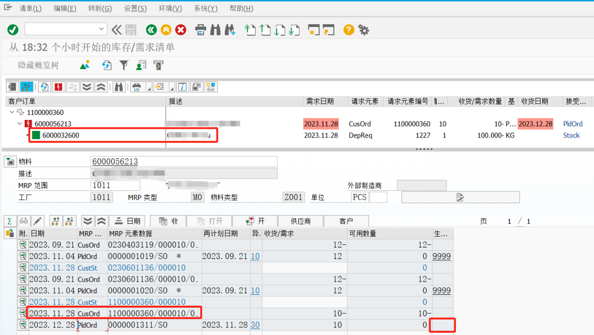The image size is (594, 335).
Task: Click the red lightning exception icon in toolbar
Action: click(x=58, y=87)
